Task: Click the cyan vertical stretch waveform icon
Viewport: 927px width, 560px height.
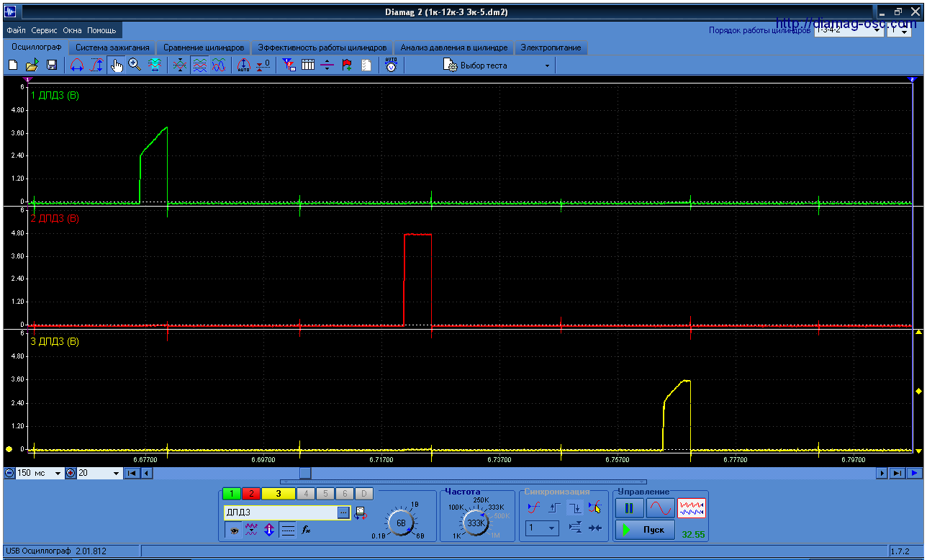Action: click(154, 66)
